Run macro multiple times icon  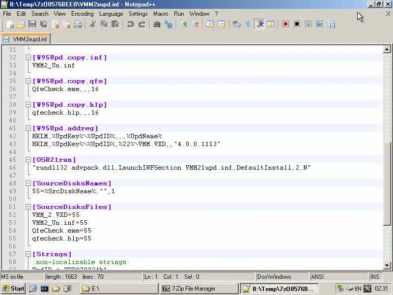click(x=320, y=24)
